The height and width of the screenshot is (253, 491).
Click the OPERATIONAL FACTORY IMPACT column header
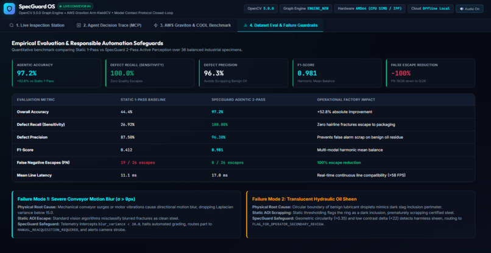[346, 100]
